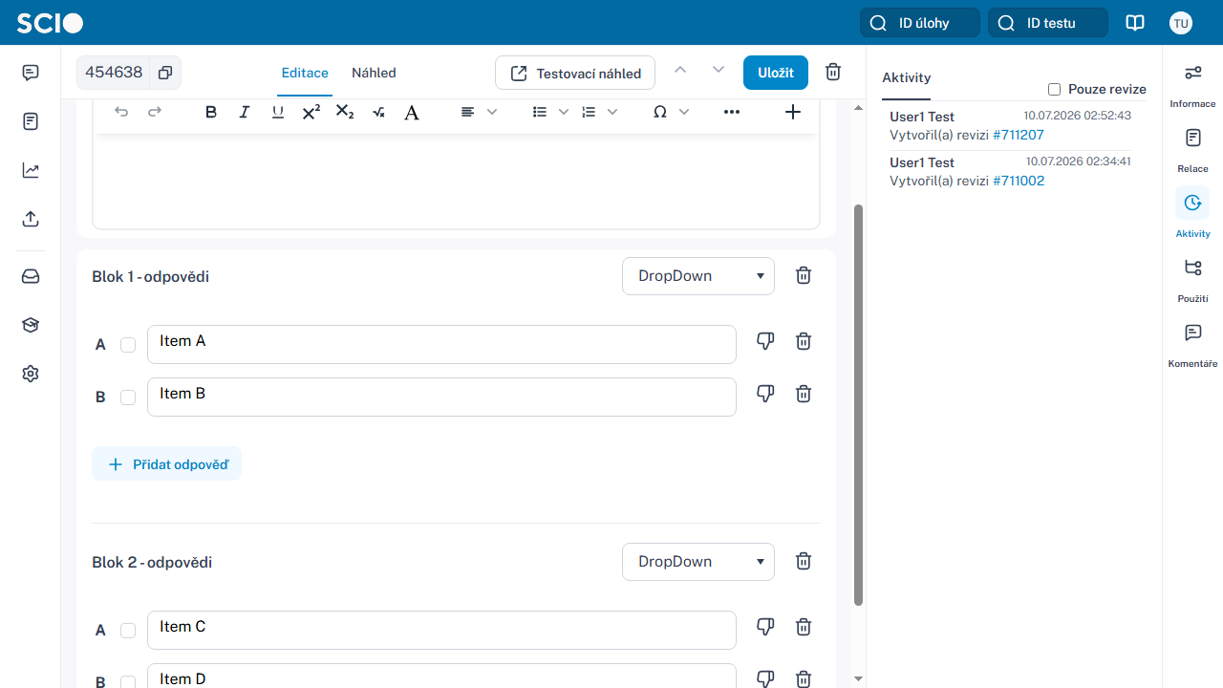Click the Item A text field

point(441,344)
